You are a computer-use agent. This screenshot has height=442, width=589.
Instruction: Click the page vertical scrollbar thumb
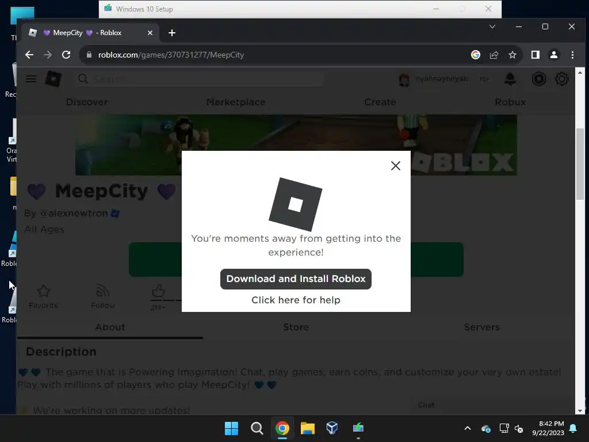click(x=580, y=164)
